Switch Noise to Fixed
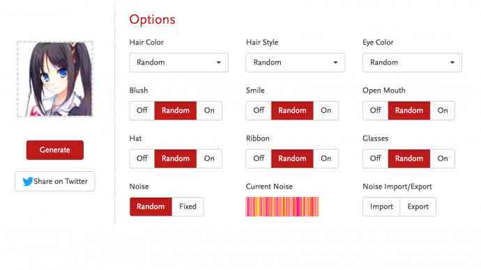 [188, 207]
